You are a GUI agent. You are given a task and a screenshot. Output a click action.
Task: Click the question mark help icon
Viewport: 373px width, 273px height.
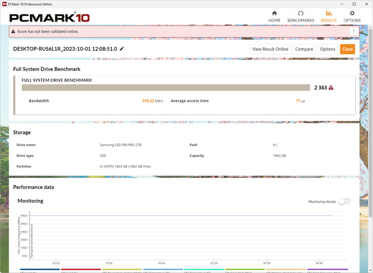click(x=354, y=31)
